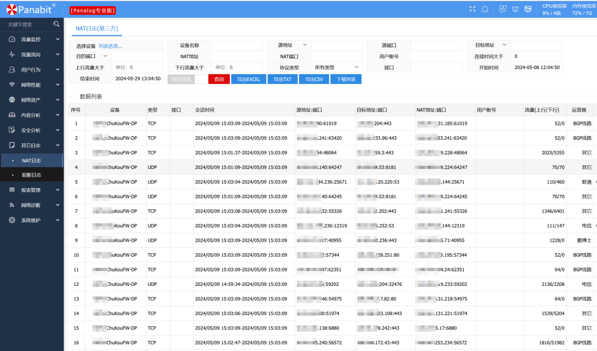Viewport: 597px width, 351px height.
Task: Collapse the 其它日志 menu chevron
Action: pos(57,145)
